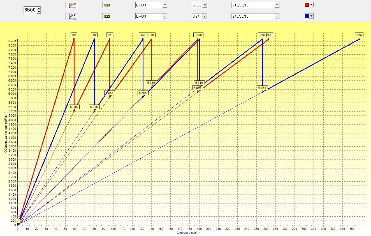The height and width of the screenshot is (236, 371).
Task: Open the 245/35/18 tire dropdown in the blue row
Action: 277,16
